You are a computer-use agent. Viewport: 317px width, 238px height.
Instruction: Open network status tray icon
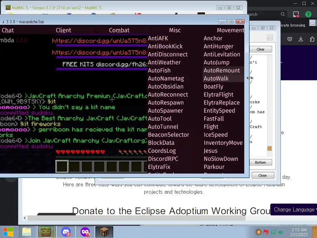273,232
